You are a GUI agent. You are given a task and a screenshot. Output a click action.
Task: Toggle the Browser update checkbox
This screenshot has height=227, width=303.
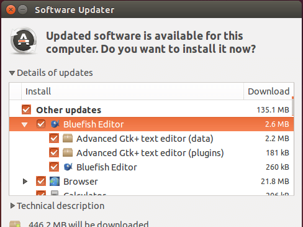point(41,181)
